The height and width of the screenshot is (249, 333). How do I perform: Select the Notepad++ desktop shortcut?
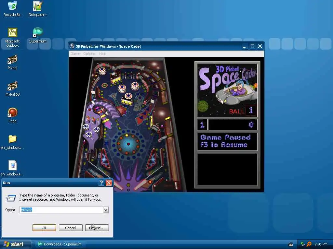coord(38,9)
